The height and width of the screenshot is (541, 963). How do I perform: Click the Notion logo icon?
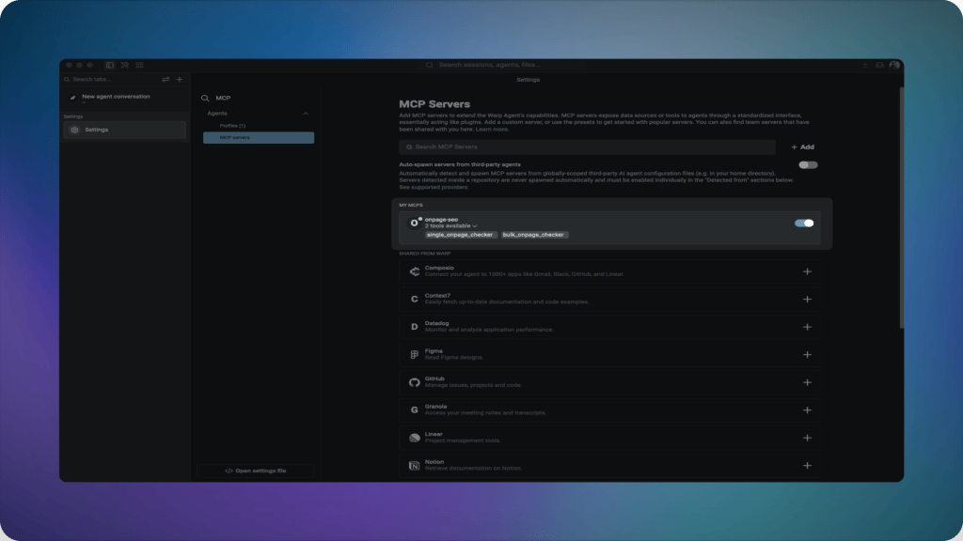pyautogui.click(x=415, y=466)
